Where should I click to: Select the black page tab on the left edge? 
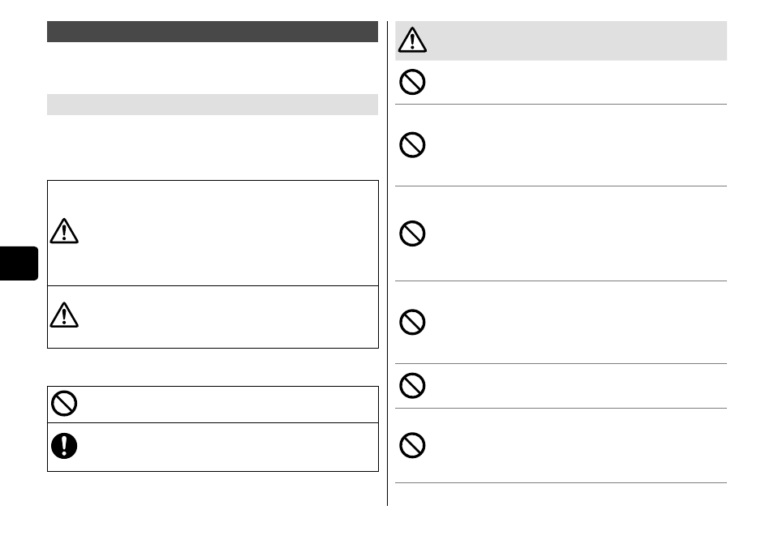click(x=19, y=263)
